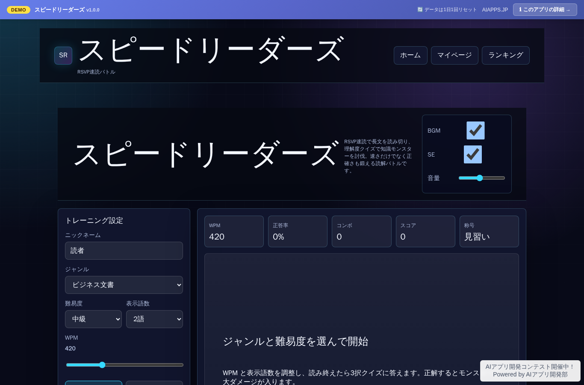Click the 正答率 0% stat card
The height and width of the screenshot is (385, 584).
[x=298, y=231]
